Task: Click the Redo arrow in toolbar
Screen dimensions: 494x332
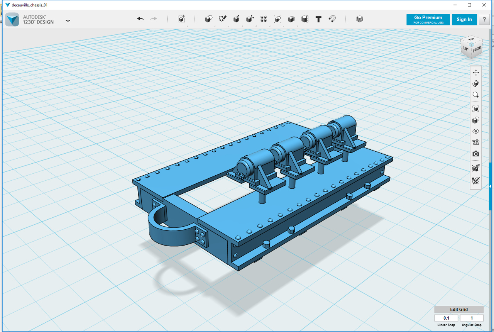Action: pos(154,19)
